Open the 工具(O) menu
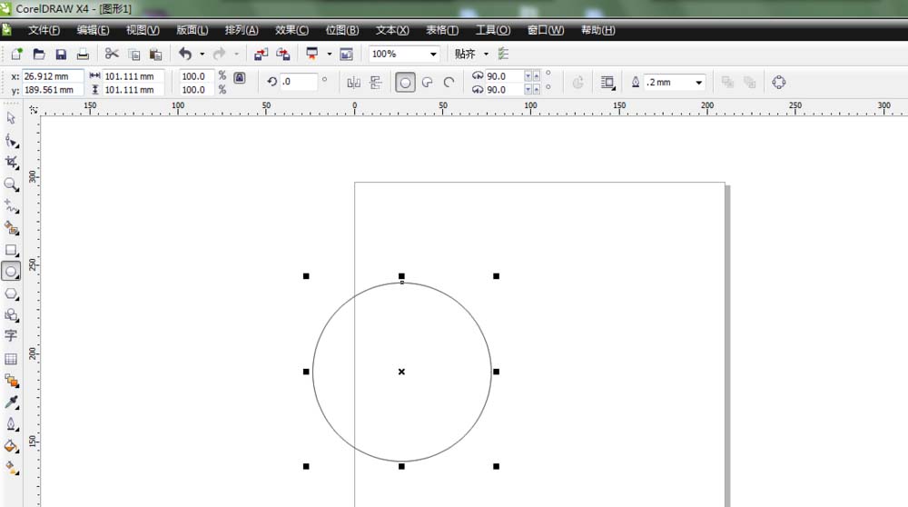This screenshot has height=507, width=908. 493,30
